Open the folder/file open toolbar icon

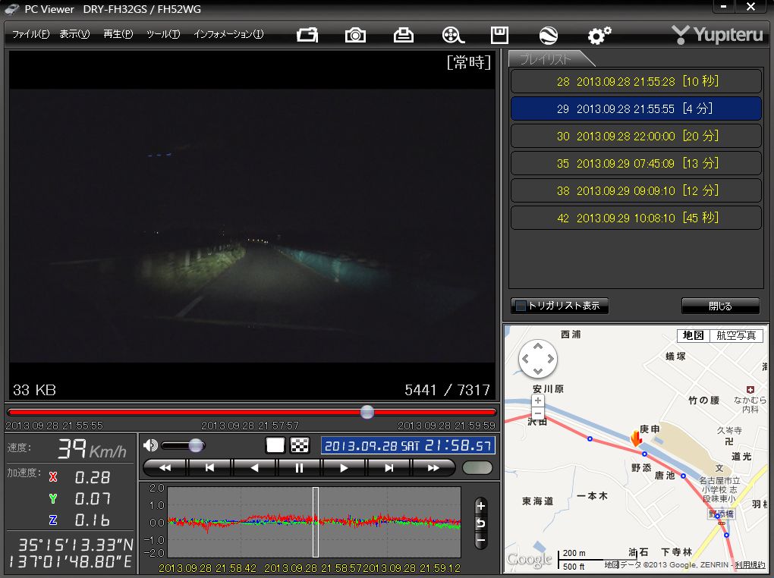click(307, 35)
